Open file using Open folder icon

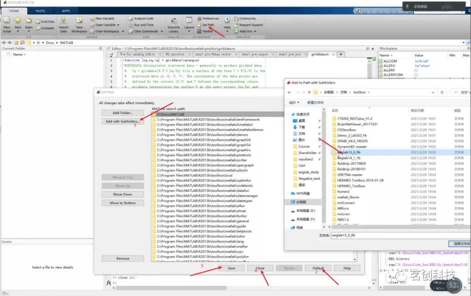tap(28, 20)
